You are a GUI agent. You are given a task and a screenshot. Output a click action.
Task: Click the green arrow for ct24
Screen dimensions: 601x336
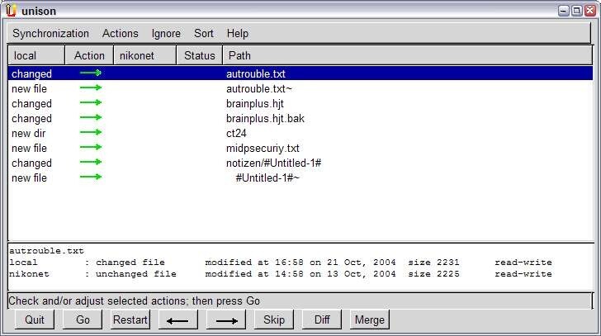click(91, 133)
